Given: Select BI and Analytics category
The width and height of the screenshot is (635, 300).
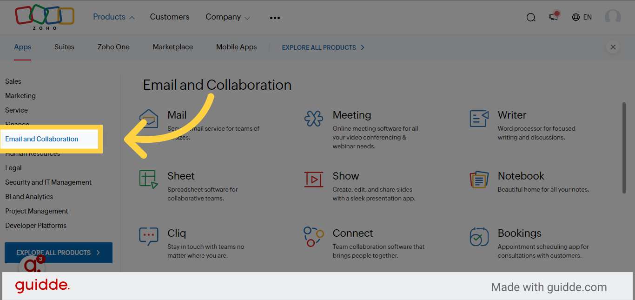Looking at the screenshot, I should (x=29, y=197).
